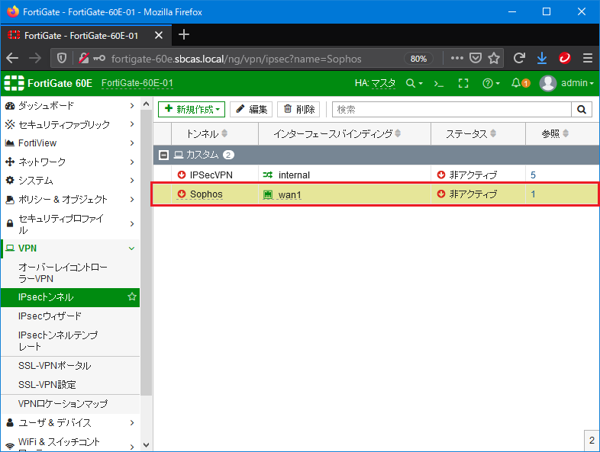Click the Pocket save icon
The height and width of the screenshot is (452, 600).
[x=476, y=59]
